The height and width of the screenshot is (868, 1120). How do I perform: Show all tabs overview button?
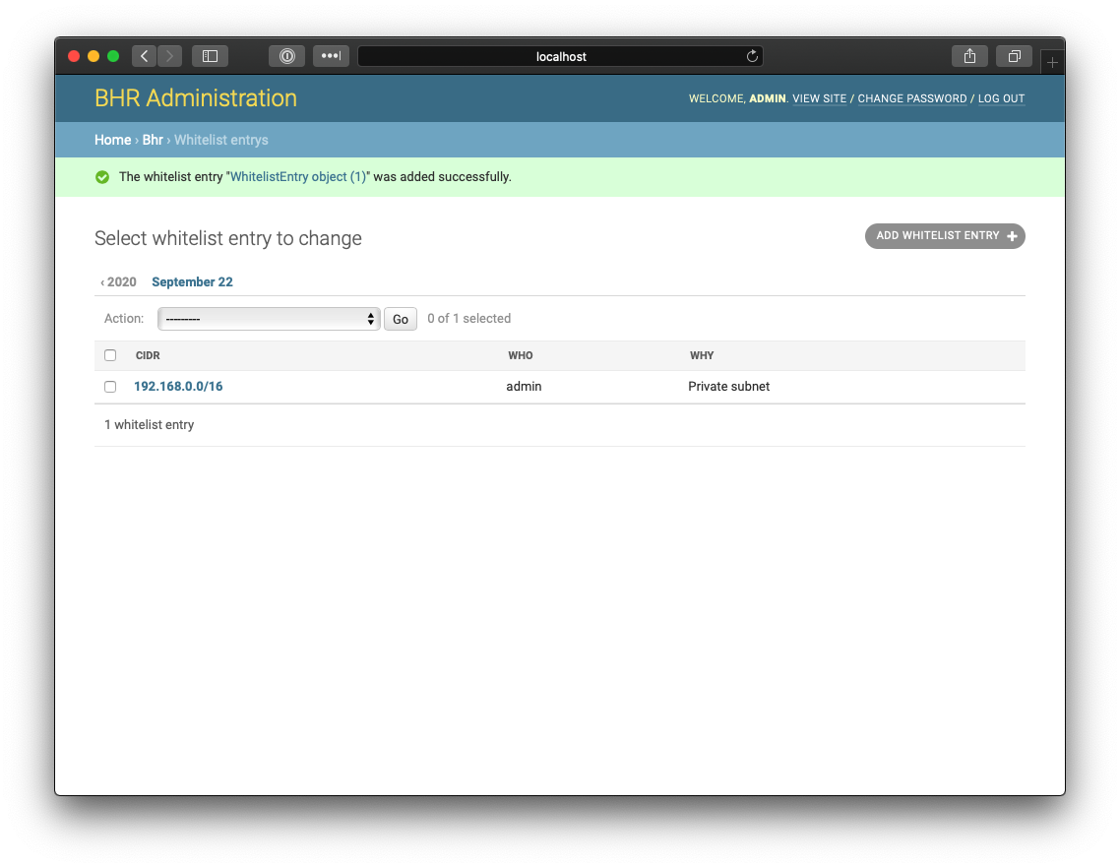coord(1015,56)
